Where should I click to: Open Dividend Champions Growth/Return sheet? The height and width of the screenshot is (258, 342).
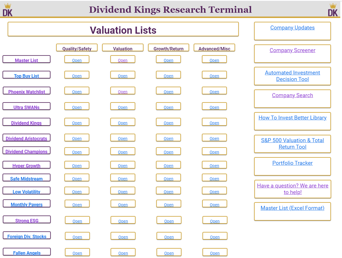click(168, 152)
